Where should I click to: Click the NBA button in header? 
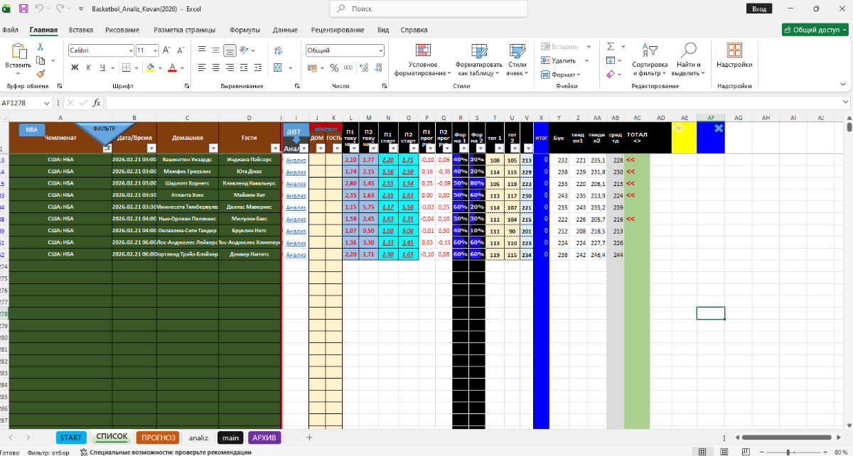pos(32,129)
